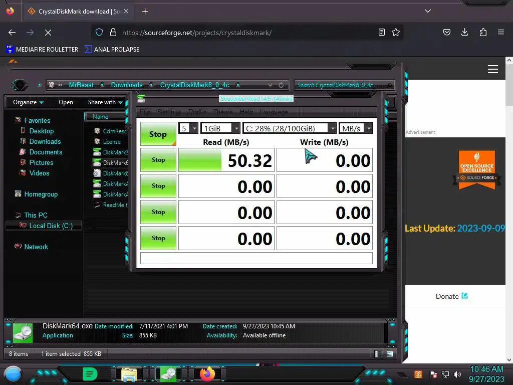Open CrystalDiskMark Settings menu
513x385 pixels.
click(x=169, y=112)
